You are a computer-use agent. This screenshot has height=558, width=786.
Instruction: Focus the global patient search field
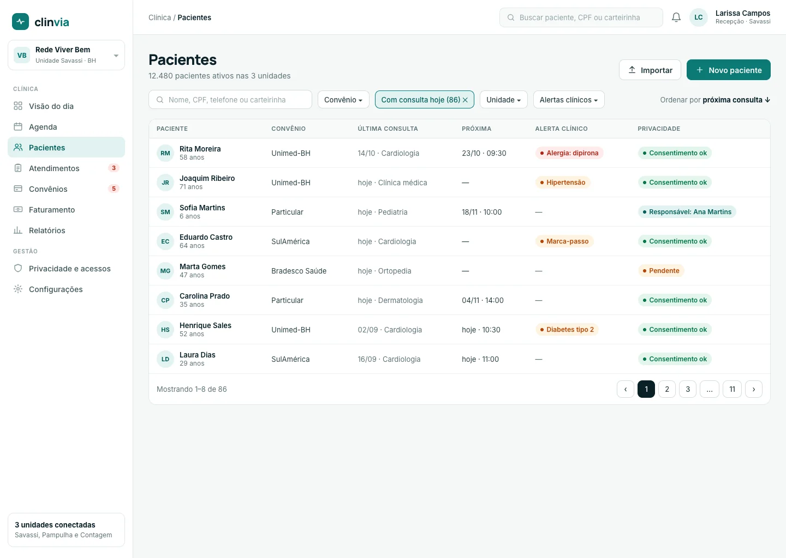tap(581, 17)
